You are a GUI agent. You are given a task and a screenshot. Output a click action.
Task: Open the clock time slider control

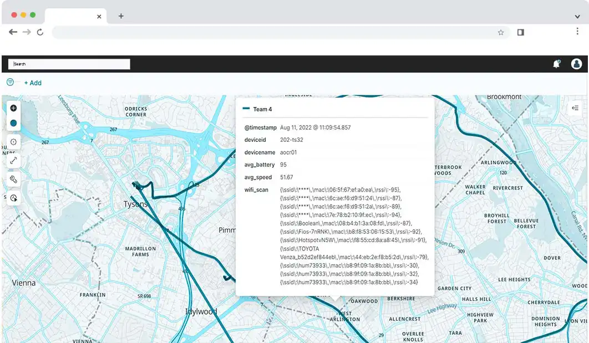[13, 198]
